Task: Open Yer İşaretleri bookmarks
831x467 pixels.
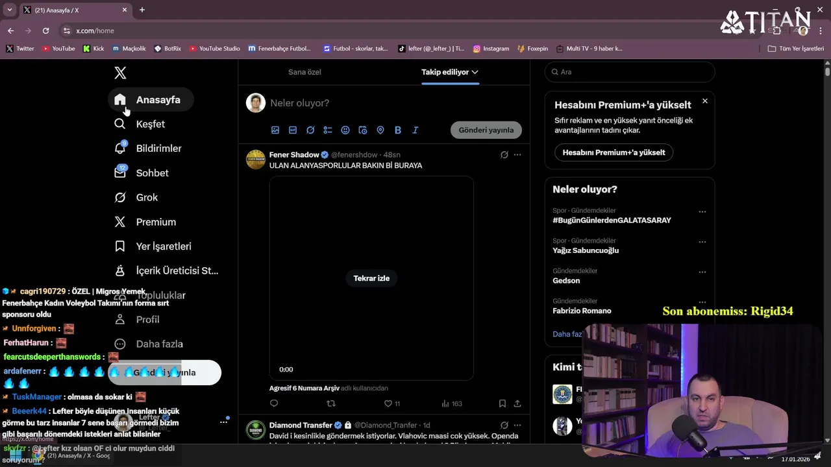Action: (153, 246)
